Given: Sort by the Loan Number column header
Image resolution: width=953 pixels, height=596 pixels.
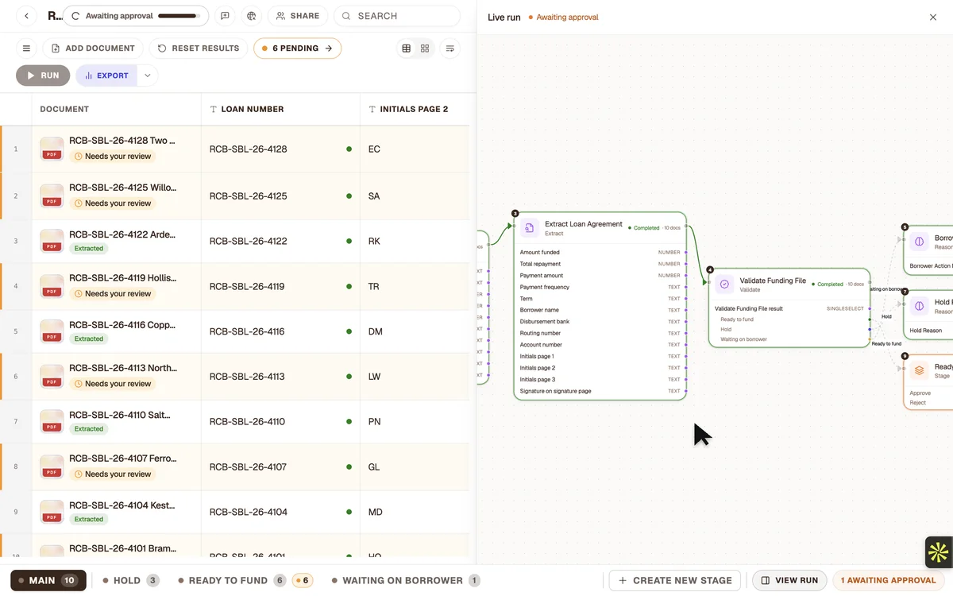Looking at the screenshot, I should (280, 109).
